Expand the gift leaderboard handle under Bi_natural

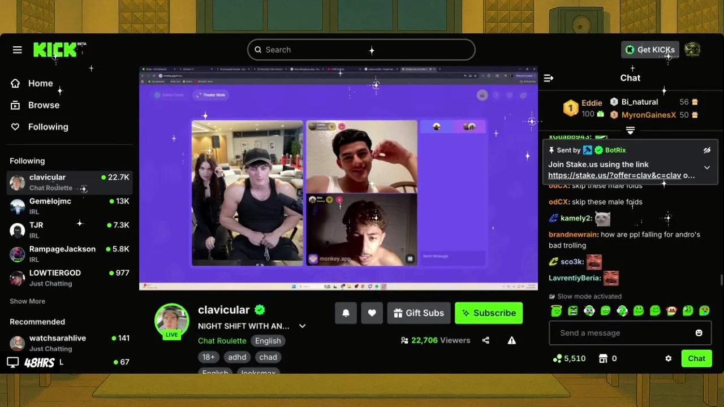click(630, 131)
